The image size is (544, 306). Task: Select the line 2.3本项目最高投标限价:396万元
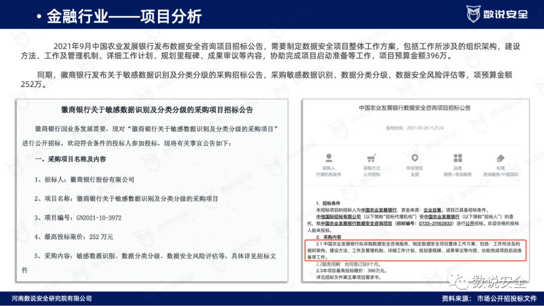click(x=351, y=271)
